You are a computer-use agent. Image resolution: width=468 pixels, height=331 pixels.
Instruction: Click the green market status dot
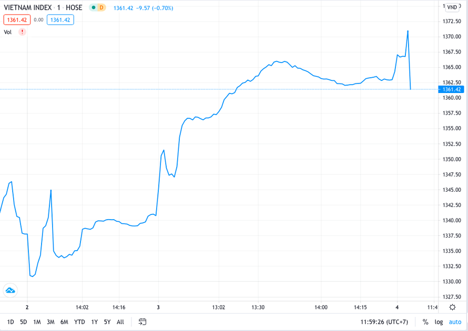(94, 8)
